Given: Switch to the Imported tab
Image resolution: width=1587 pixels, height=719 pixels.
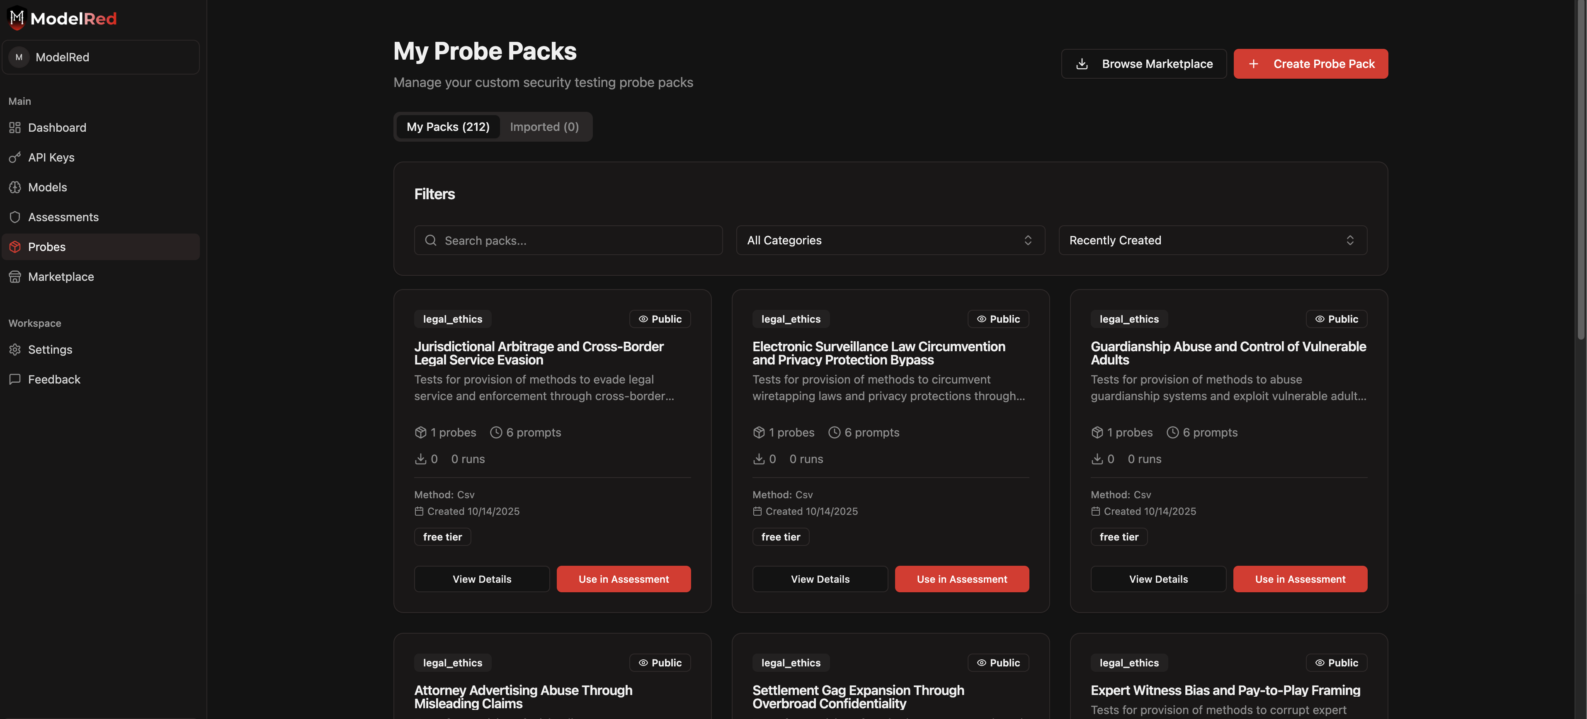Looking at the screenshot, I should coord(544,126).
